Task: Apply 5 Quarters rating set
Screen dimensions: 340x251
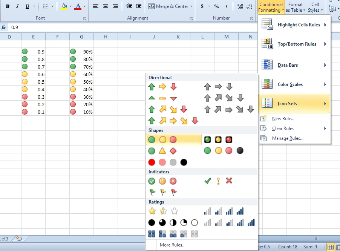Action: (173, 223)
